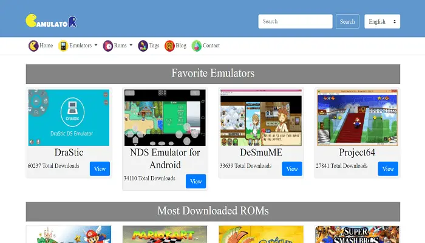Open the Tags page
The width and height of the screenshot is (425, 243).
pyautogui.click(x=154, y=46)
